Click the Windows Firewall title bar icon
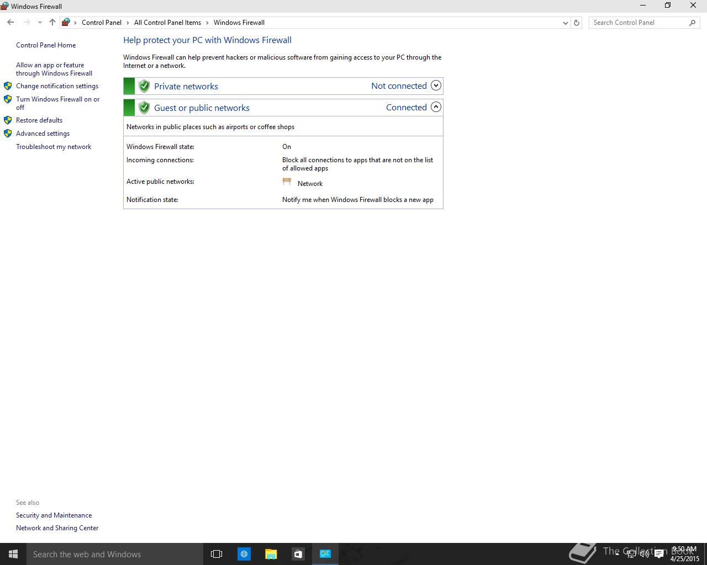The height and width of the screenshot is (565, 707). point(5,6)
